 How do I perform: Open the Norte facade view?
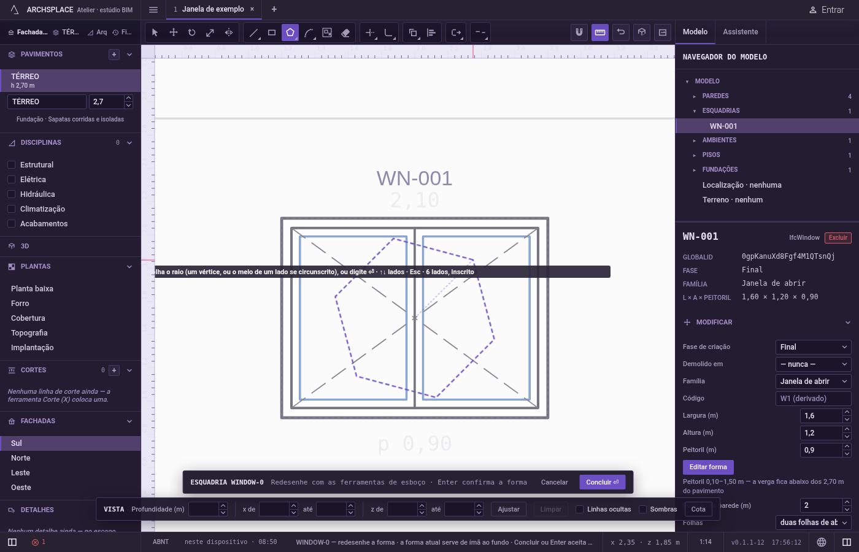point(71,458)
